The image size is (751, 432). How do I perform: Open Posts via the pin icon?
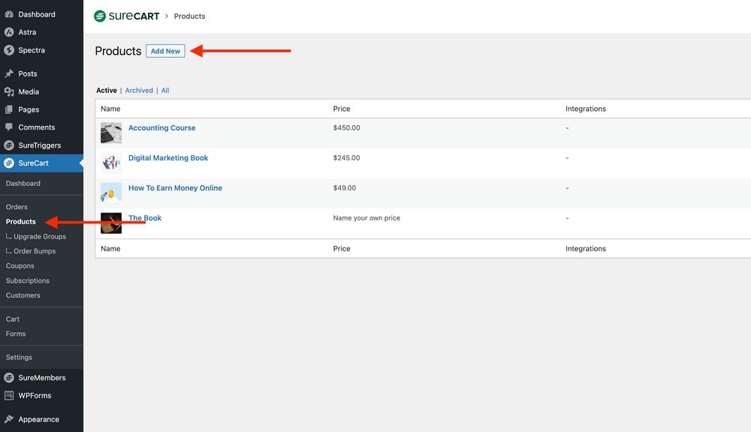(x=9, y=73)
